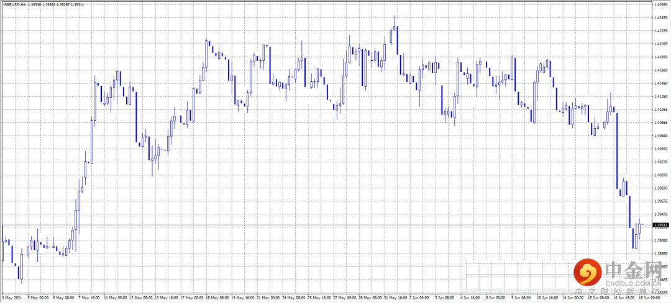Click the 1.42255 price axis label

pyautogui.click(x=659, y=31)
